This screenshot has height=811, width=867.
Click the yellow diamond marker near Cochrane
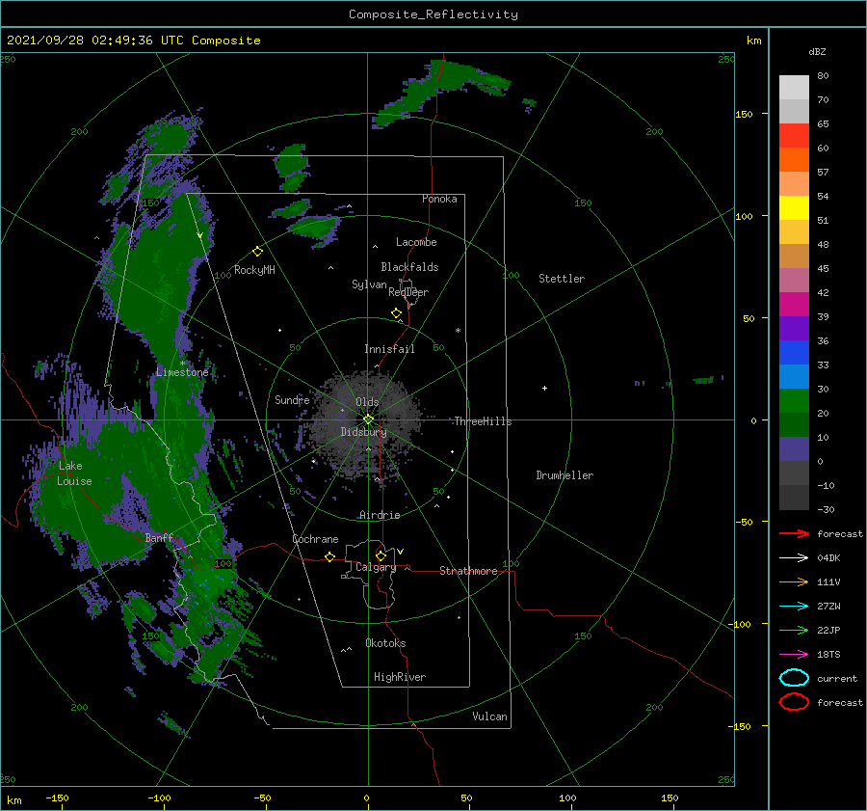[329, 556]
